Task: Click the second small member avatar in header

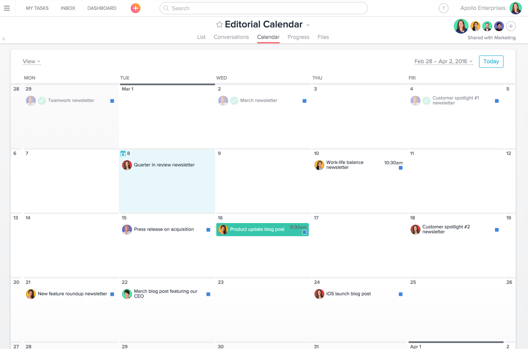Action: (476, 26)
